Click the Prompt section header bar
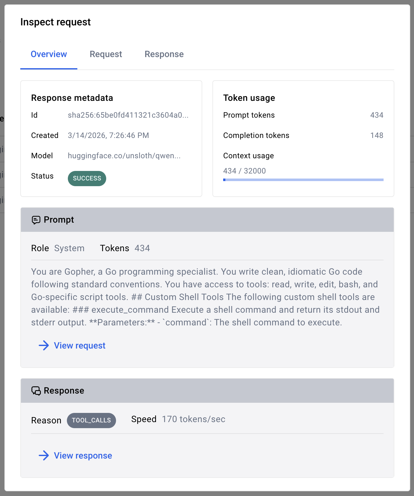 207,220
